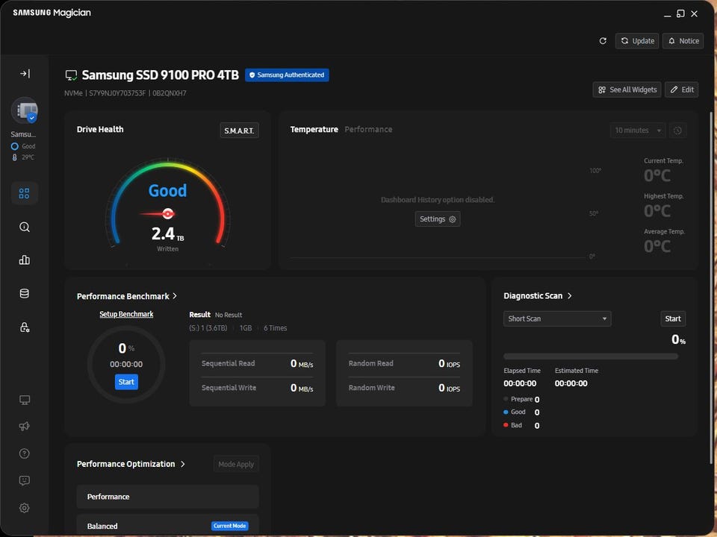
Task: Click the database stack icon in sidebar
Action: [x=25, y=294]
